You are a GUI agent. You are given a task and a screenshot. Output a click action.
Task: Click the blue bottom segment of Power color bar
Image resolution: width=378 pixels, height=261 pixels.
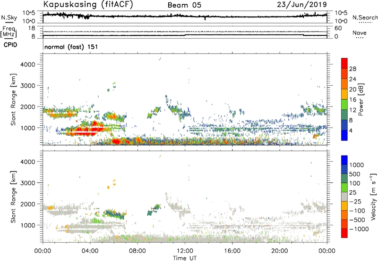pos(344,135)
